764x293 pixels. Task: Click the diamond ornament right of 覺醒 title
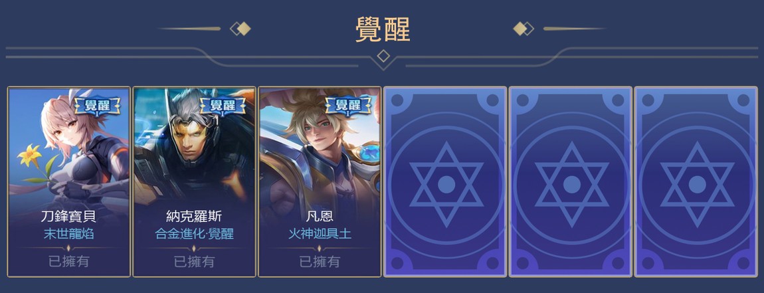[x=524, y=29]
